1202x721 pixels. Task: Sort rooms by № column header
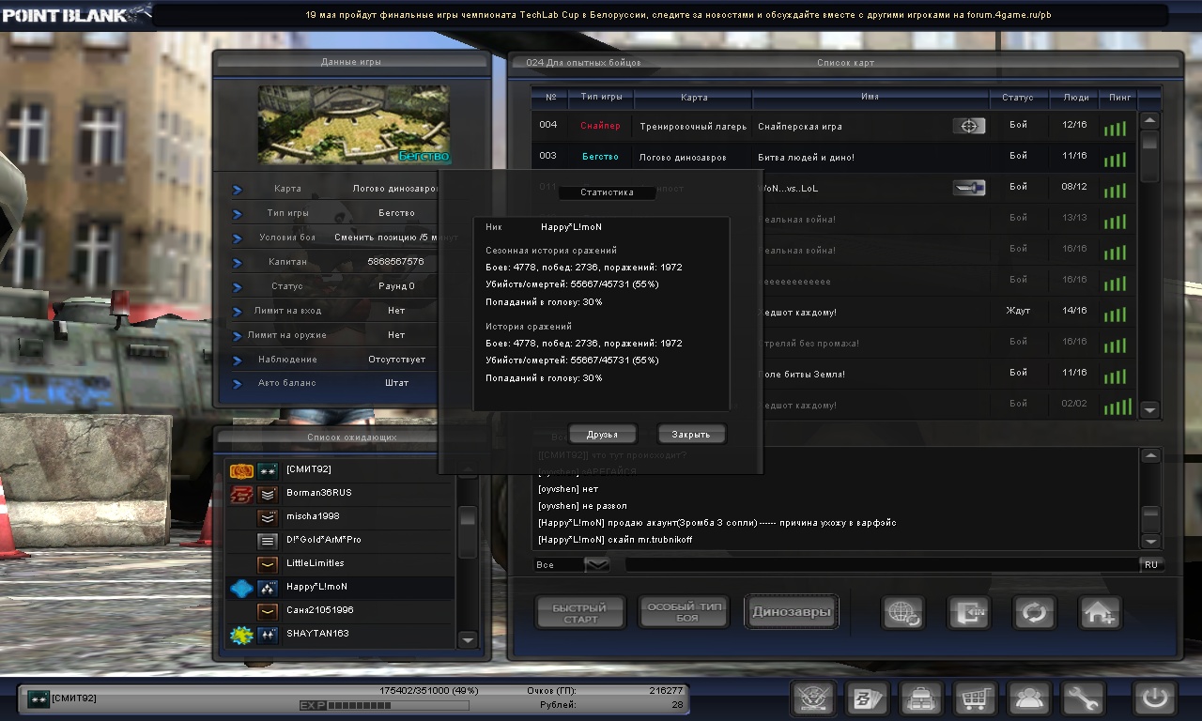(x=550, y=98)
